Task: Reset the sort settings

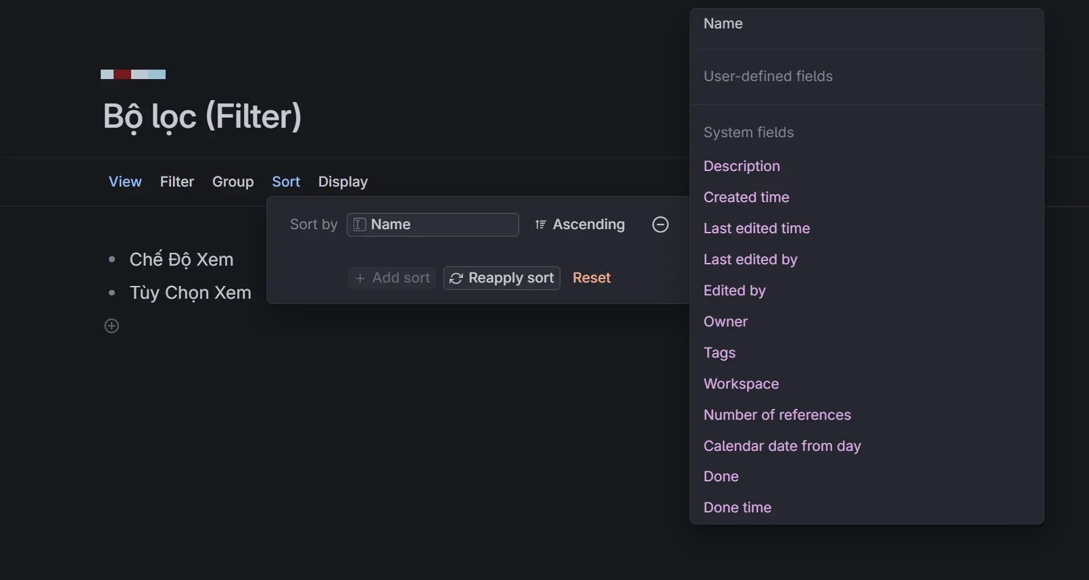Action: [591, 278]
